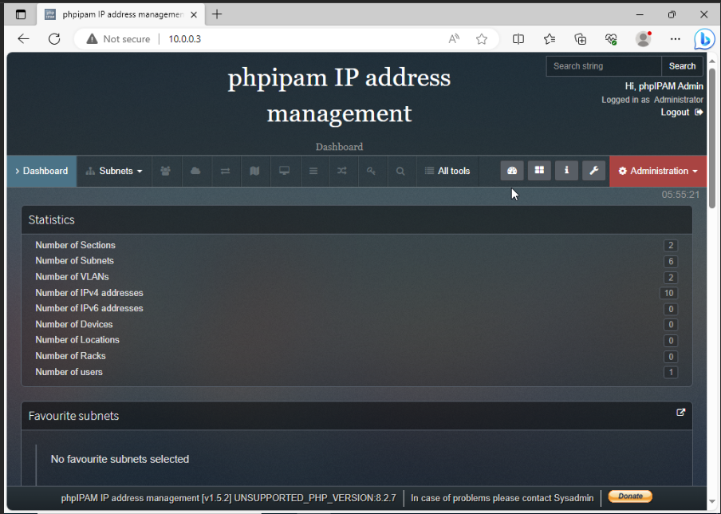Open Favourite subnets external link icon
This screenshot has width=721, height=514.
coord(681,413)
